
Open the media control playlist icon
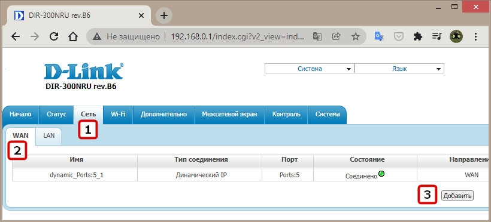coord(437,37)
